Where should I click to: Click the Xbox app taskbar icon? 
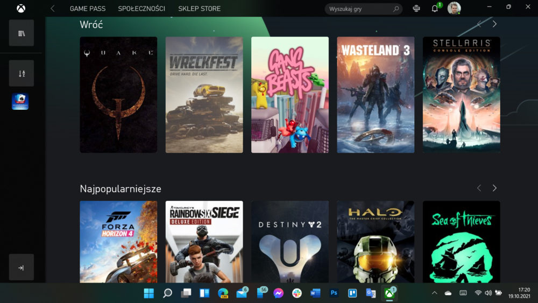[x=390, y=293]
